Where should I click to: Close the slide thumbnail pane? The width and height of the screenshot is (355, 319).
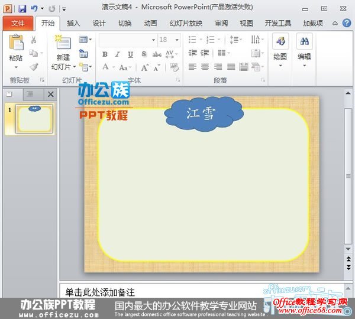[x=50, y=94]
